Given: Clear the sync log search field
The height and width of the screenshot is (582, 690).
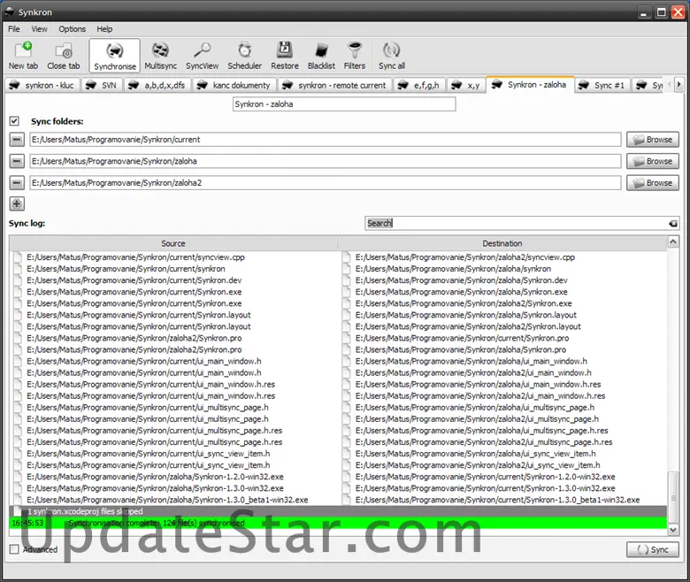Looking at the screenshot, I should 673,224.
